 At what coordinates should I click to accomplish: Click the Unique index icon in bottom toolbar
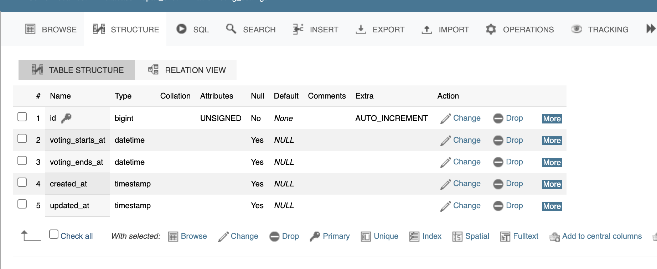click(366, 237)
